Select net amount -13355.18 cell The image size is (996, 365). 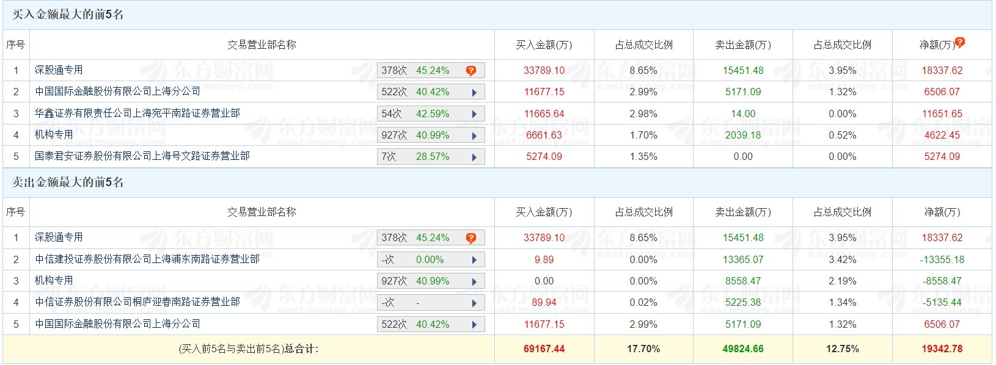click(x=942, y=259)
